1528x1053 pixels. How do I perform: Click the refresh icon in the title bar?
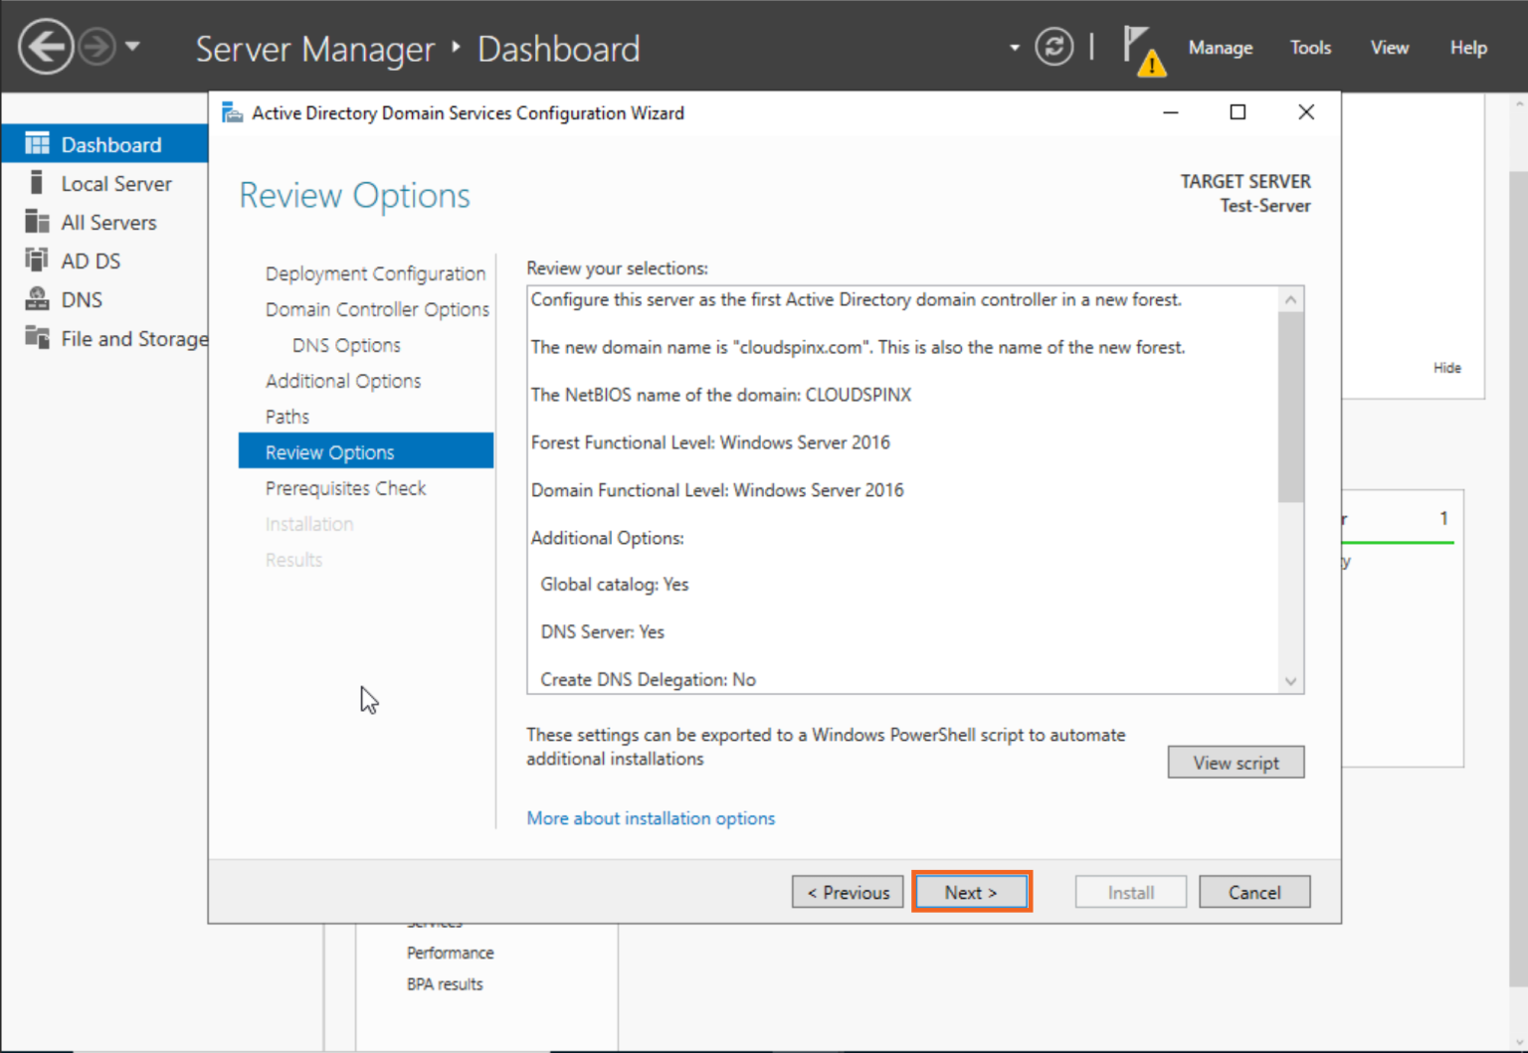1054,47
